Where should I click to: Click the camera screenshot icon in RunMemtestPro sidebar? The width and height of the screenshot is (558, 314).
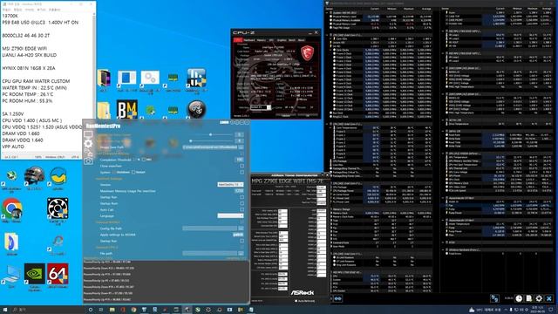coord(88,161)
